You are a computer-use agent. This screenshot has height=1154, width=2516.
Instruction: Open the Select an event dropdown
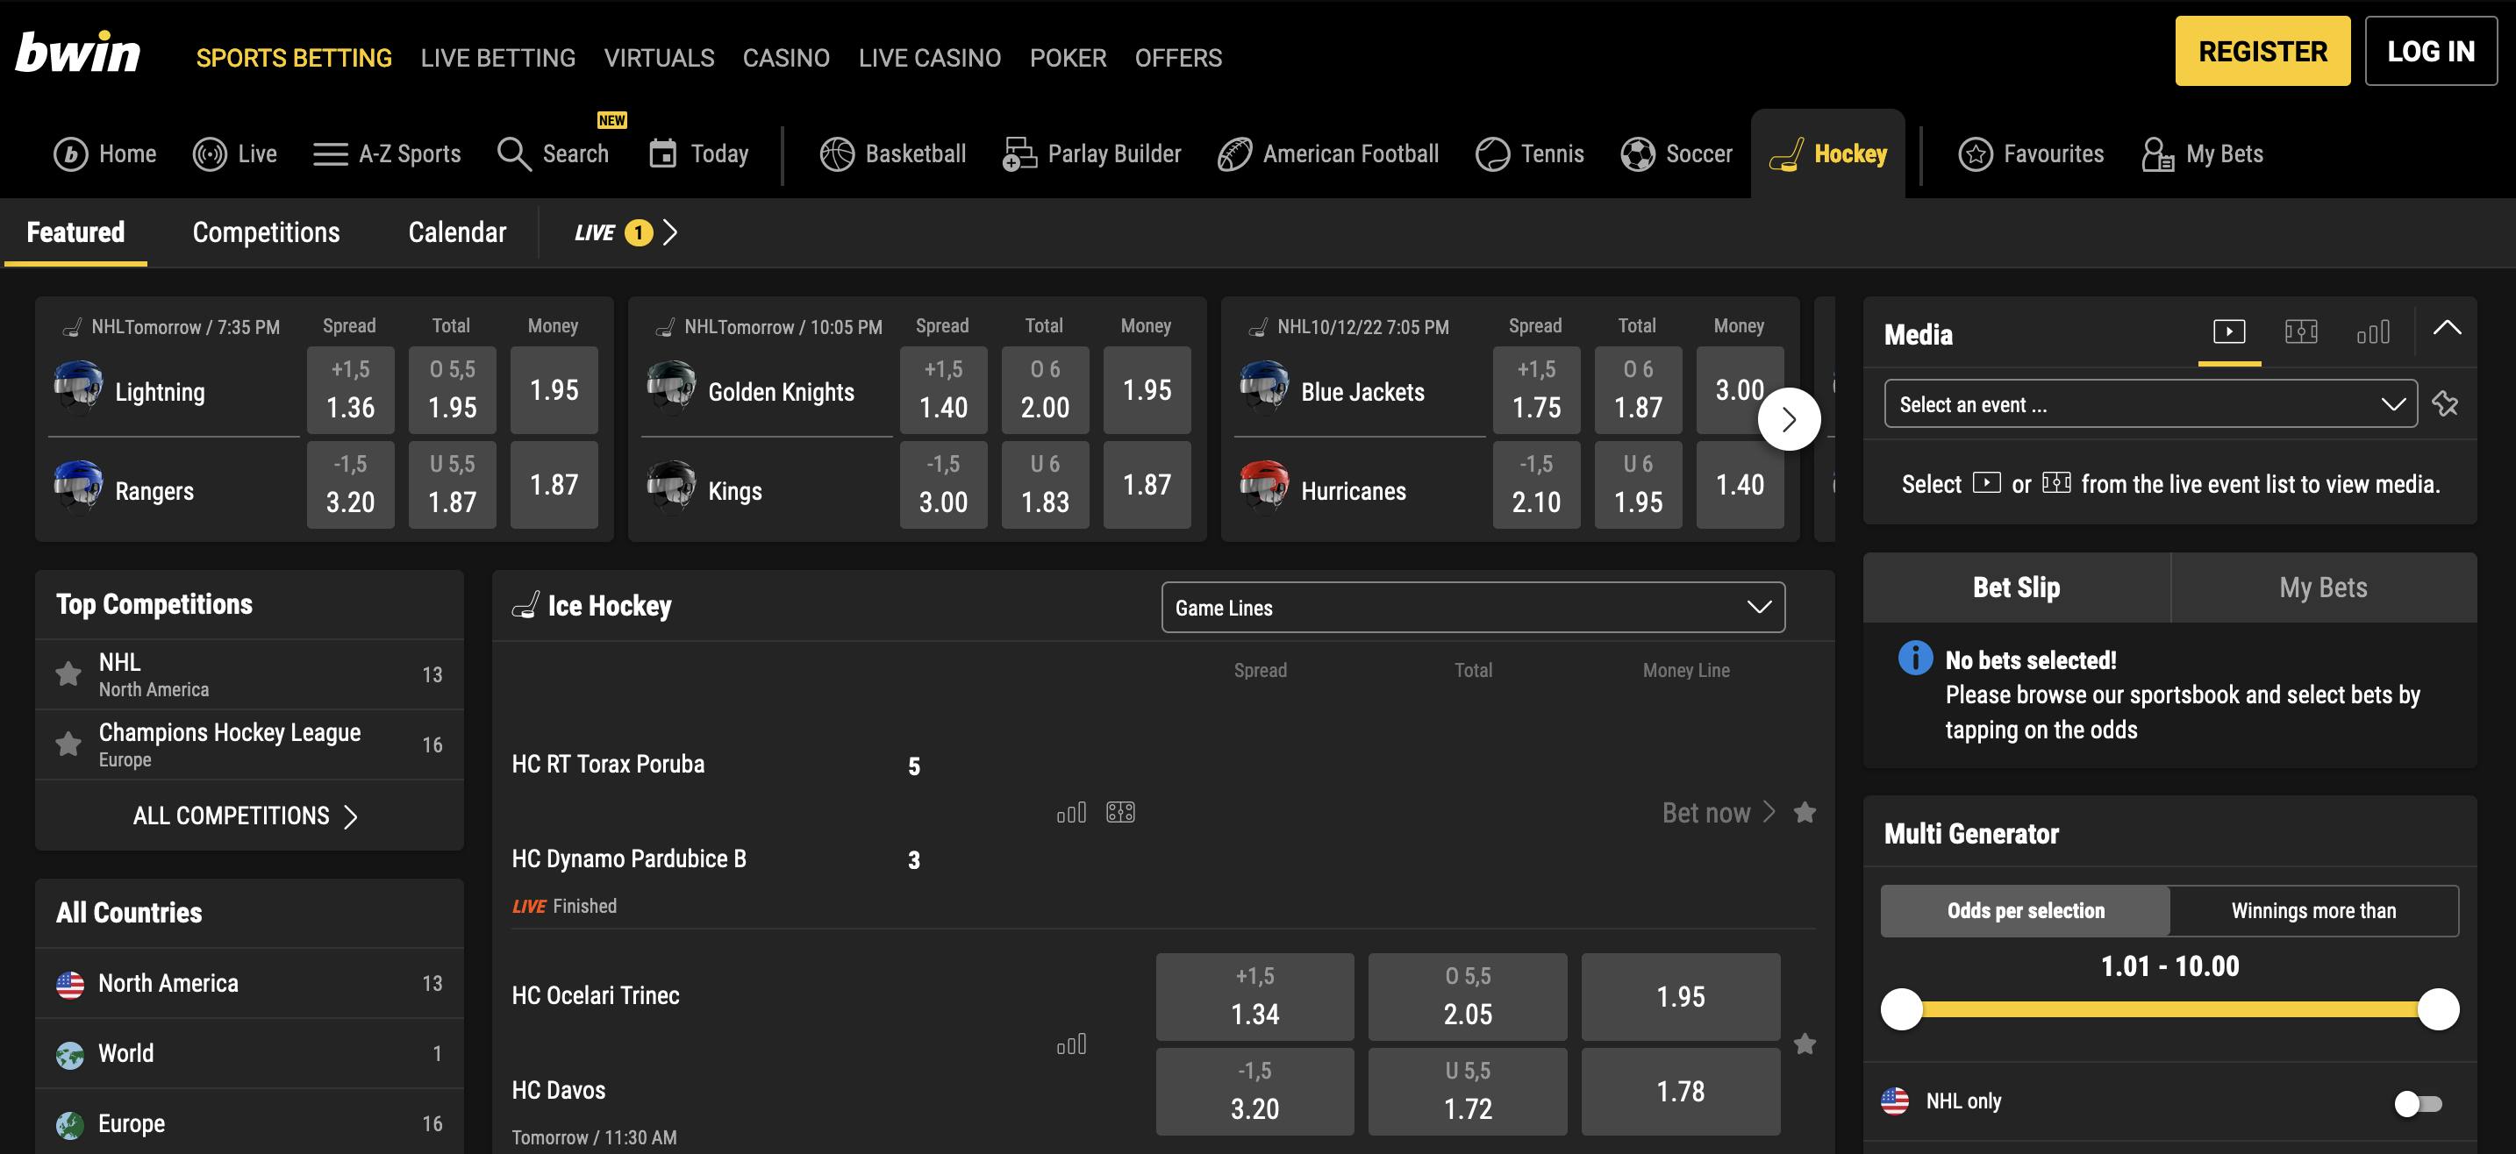coord(2148,403)
